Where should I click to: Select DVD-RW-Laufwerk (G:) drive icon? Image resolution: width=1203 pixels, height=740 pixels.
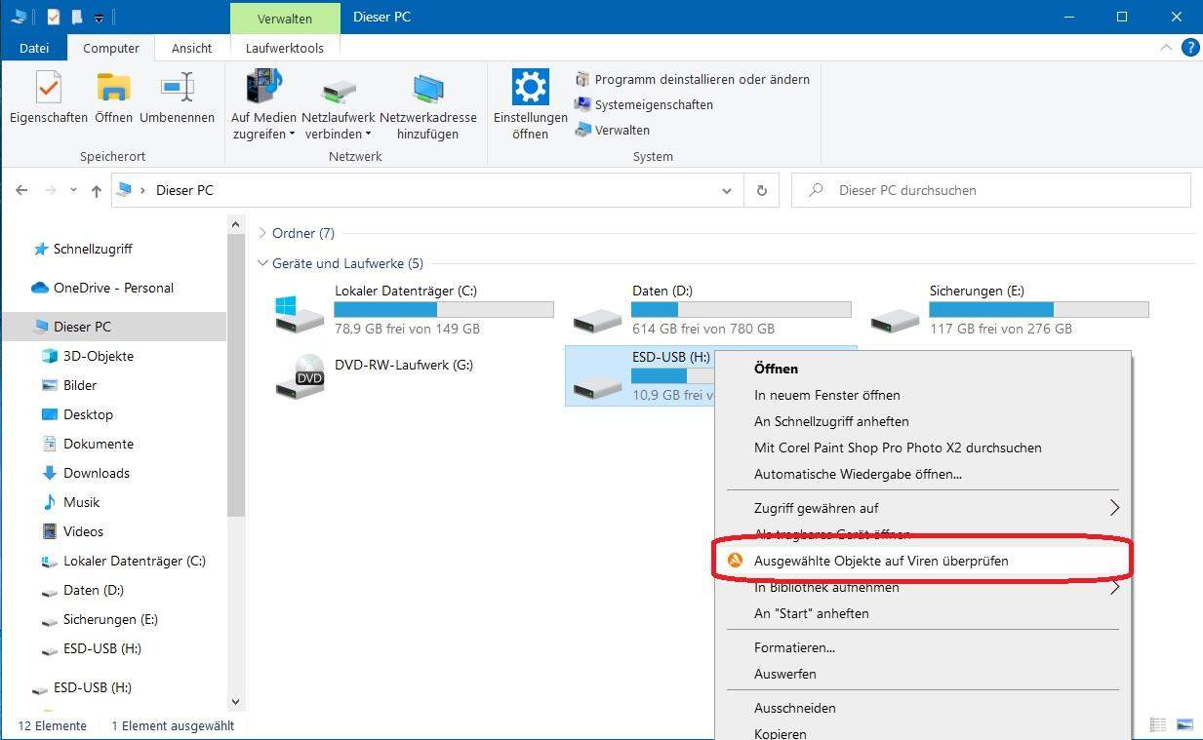[300, 376]
